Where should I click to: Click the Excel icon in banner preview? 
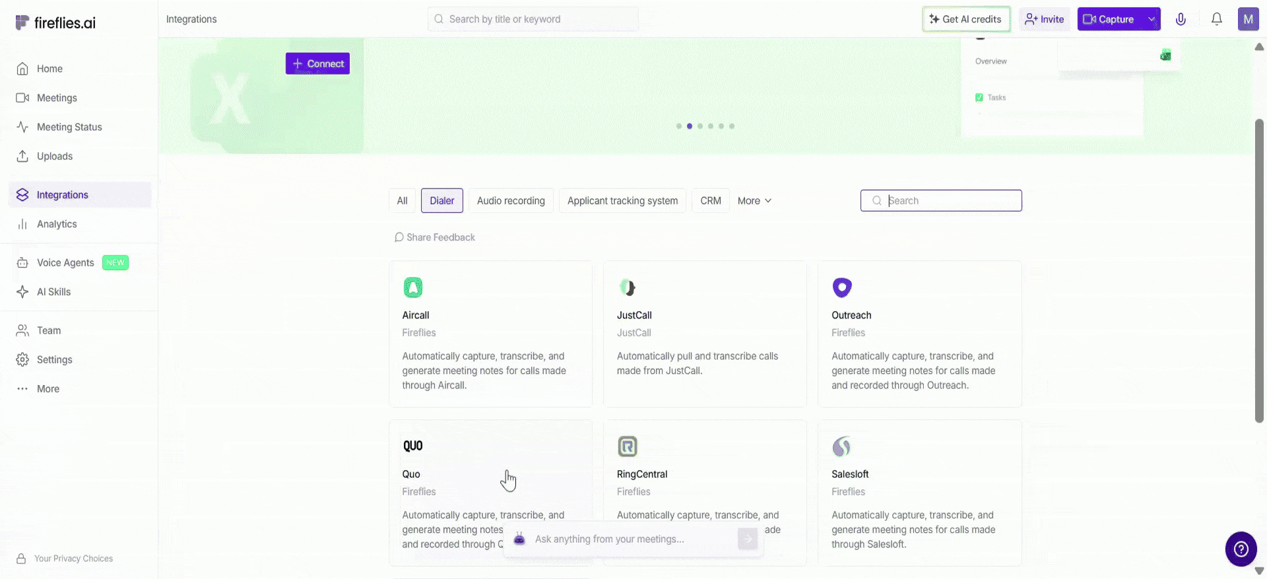pyautogui.click(x=1166, y=55)
